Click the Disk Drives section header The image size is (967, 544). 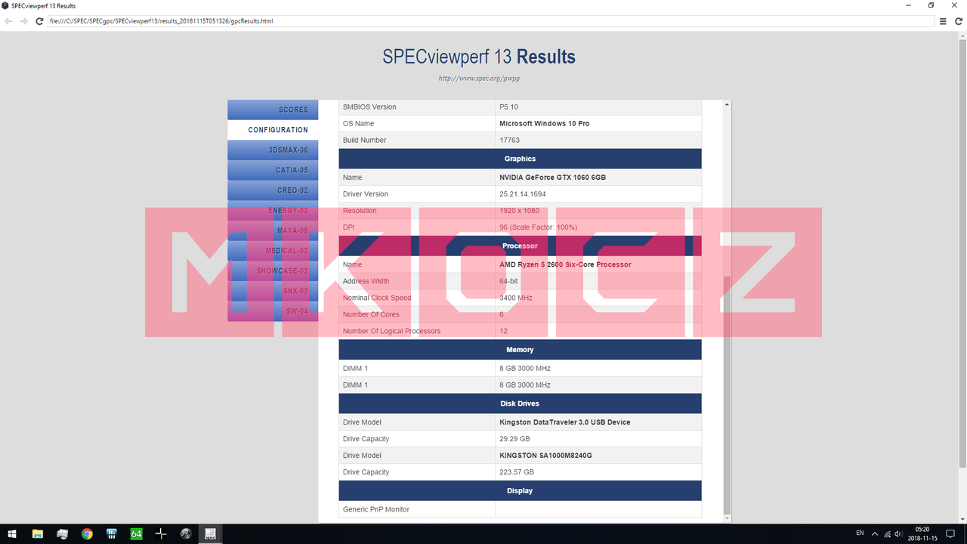click(x=520, y=403)
